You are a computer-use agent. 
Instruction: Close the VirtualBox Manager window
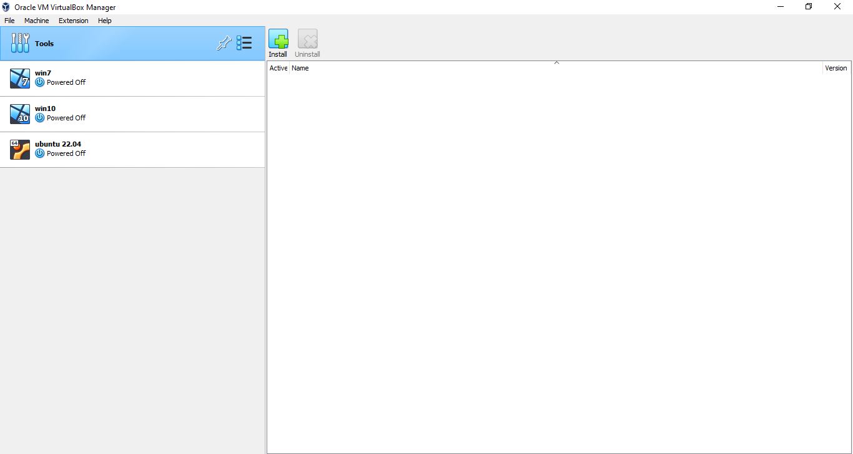coord(837,7)
